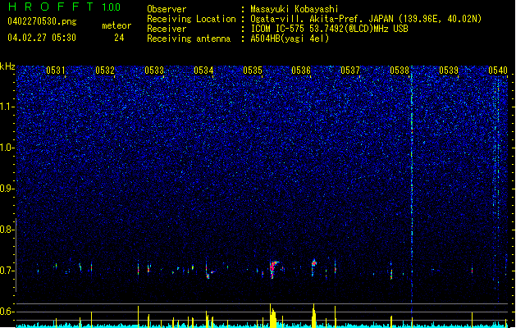Screen dimensions: 516x328
Task: Click the vertical noise line after 0538
Action: click(412, 188)
